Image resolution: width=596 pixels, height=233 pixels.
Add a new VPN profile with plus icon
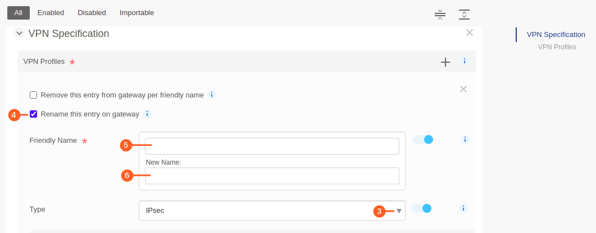tap(445, 62)
